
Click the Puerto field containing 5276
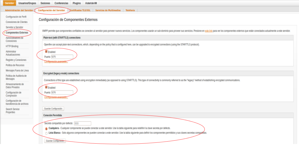pyautogui.click(x=62, y=92)
